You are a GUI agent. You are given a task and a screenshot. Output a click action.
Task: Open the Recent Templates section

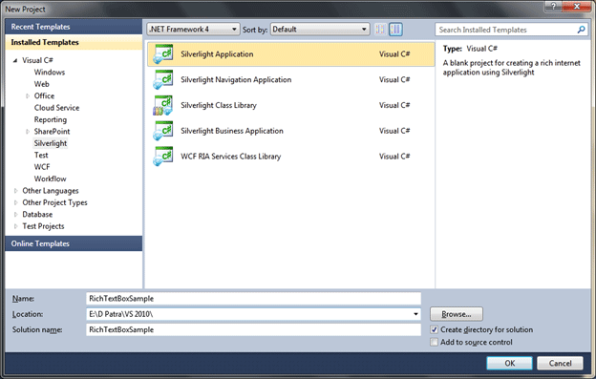(x=74, y=27)
